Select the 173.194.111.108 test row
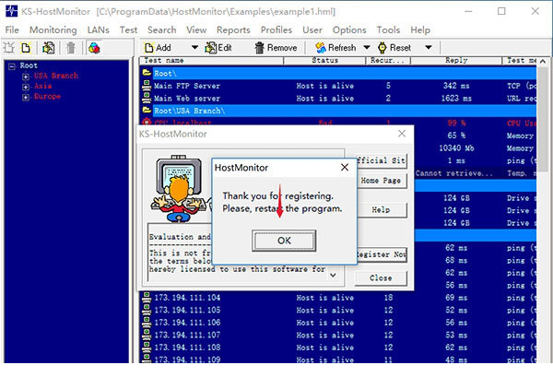 338,348
